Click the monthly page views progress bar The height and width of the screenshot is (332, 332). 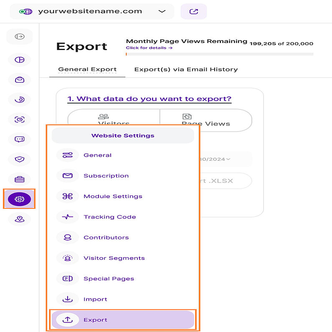219,54
